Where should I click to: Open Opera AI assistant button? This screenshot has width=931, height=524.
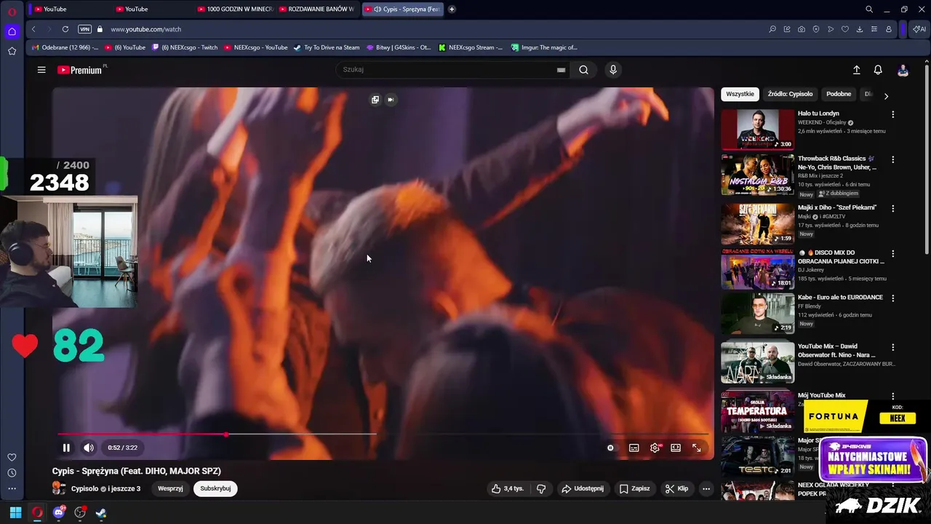click(x=919, y=29)
